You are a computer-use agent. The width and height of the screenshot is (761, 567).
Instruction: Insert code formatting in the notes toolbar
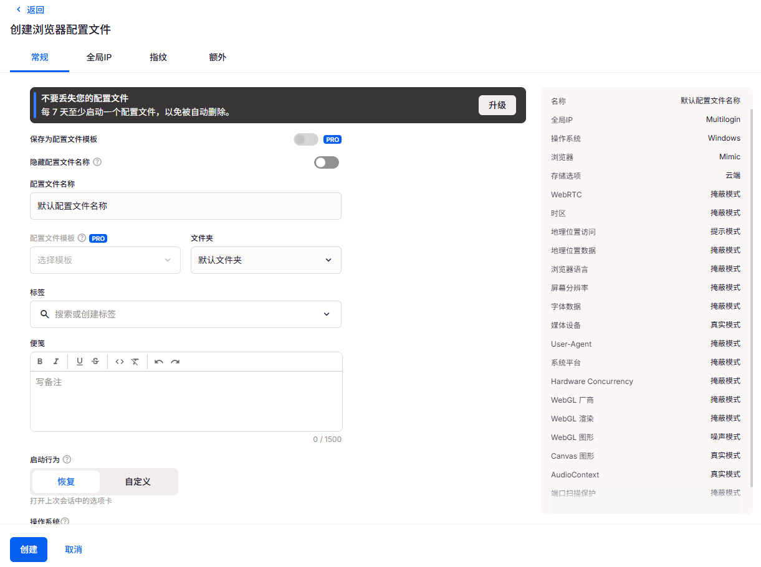coord(120,362)
